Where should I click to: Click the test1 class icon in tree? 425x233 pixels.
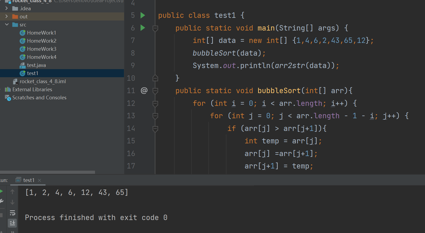[23, 73]
